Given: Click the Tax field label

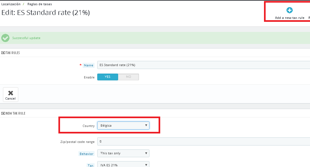Looking at the screenshot, I should [90, 165].
